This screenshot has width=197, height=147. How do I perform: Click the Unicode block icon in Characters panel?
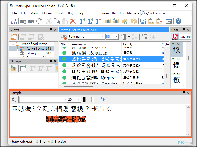(x=175, y=37)
